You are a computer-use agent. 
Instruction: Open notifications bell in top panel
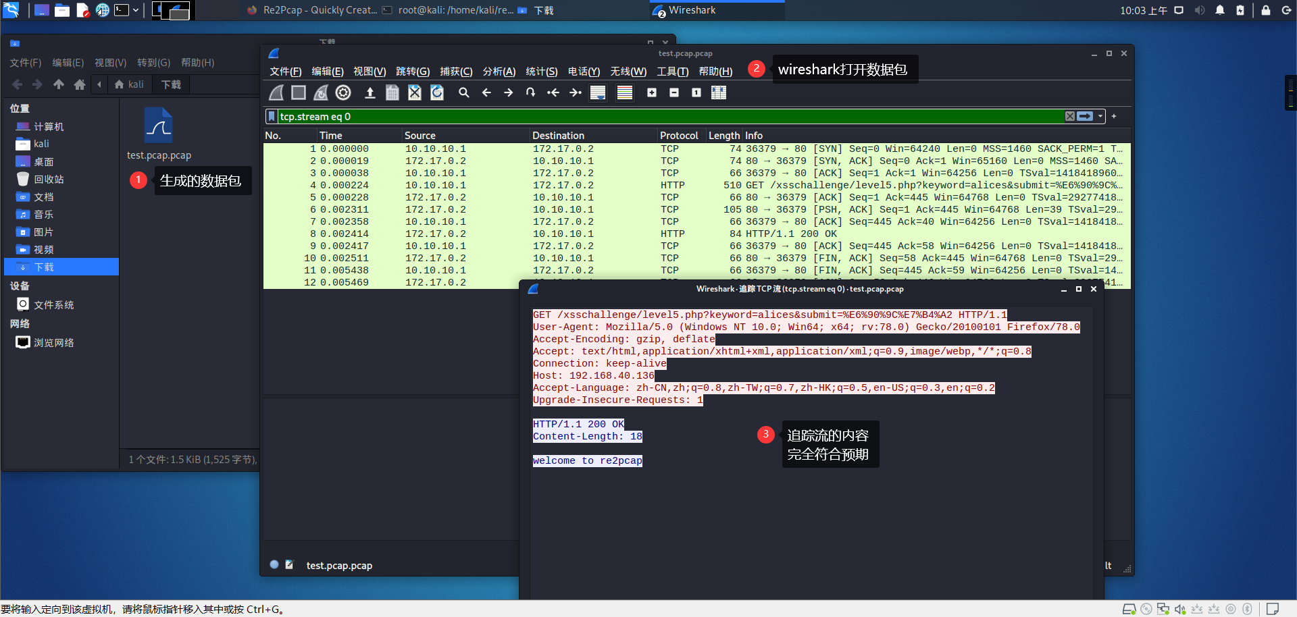(x=1220, y=10)
